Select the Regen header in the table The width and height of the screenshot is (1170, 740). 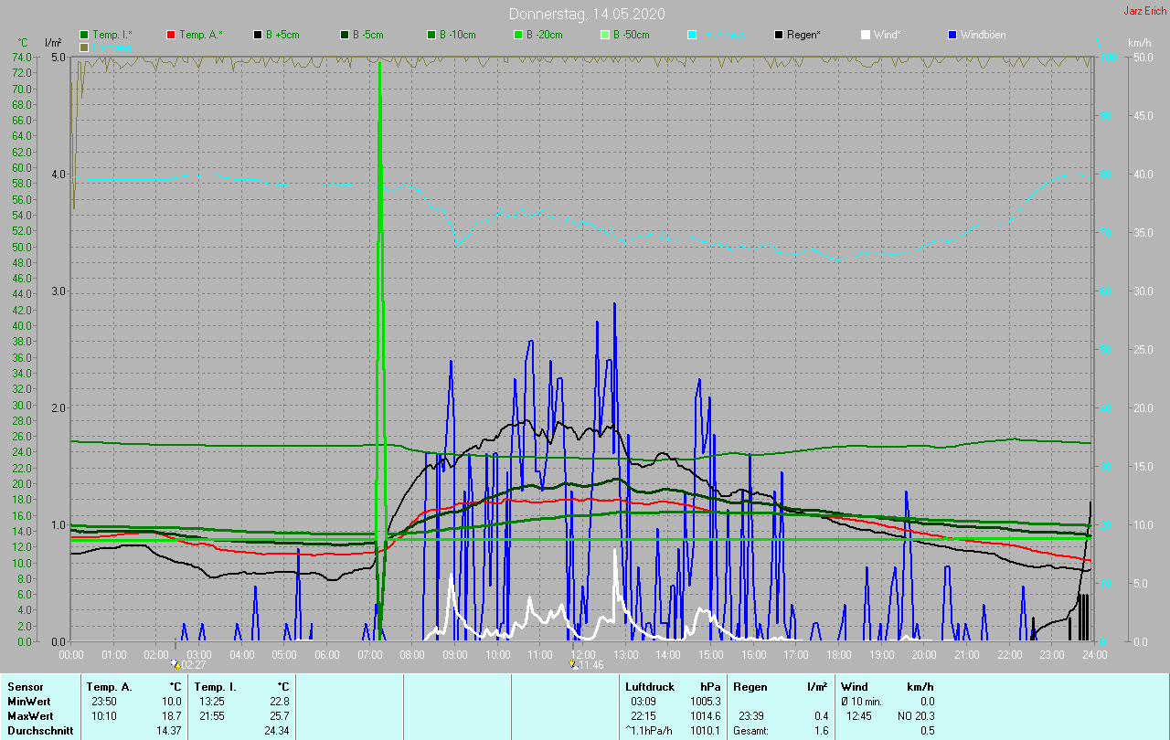point(750,686)
